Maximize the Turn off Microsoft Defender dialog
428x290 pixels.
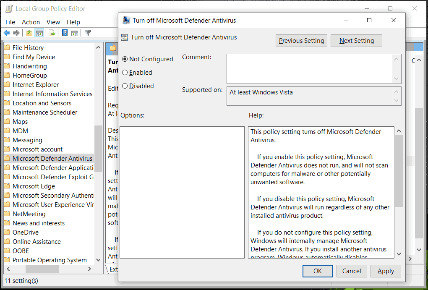[369, 20]
